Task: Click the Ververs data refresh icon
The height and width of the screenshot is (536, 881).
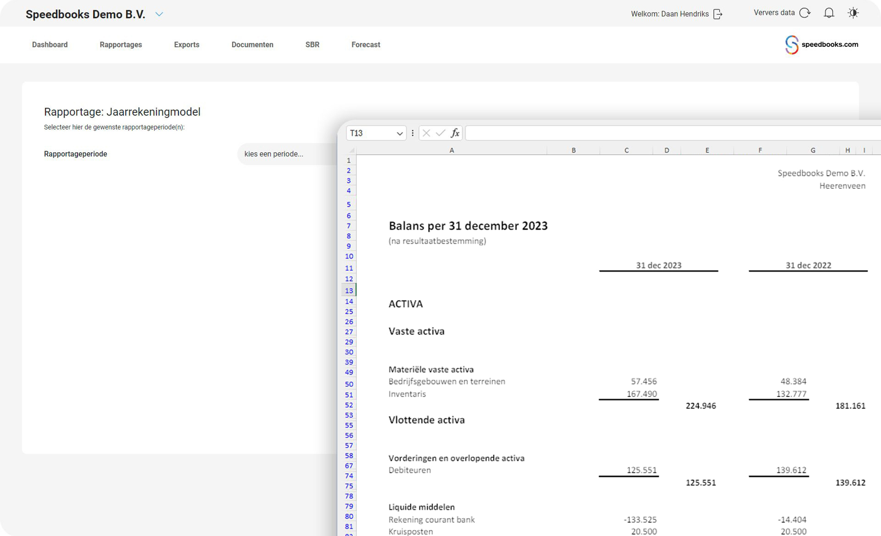Action: pos(805,13)
